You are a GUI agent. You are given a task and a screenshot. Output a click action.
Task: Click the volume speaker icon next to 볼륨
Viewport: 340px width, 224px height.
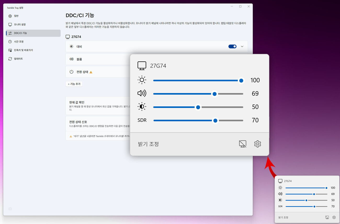[71, 59]
